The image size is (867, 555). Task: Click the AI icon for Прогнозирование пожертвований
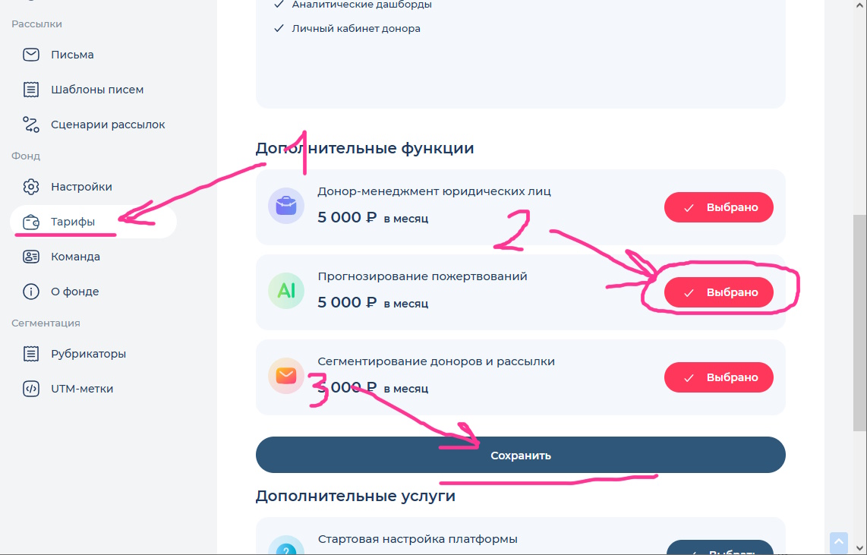[x=286, y=291]
